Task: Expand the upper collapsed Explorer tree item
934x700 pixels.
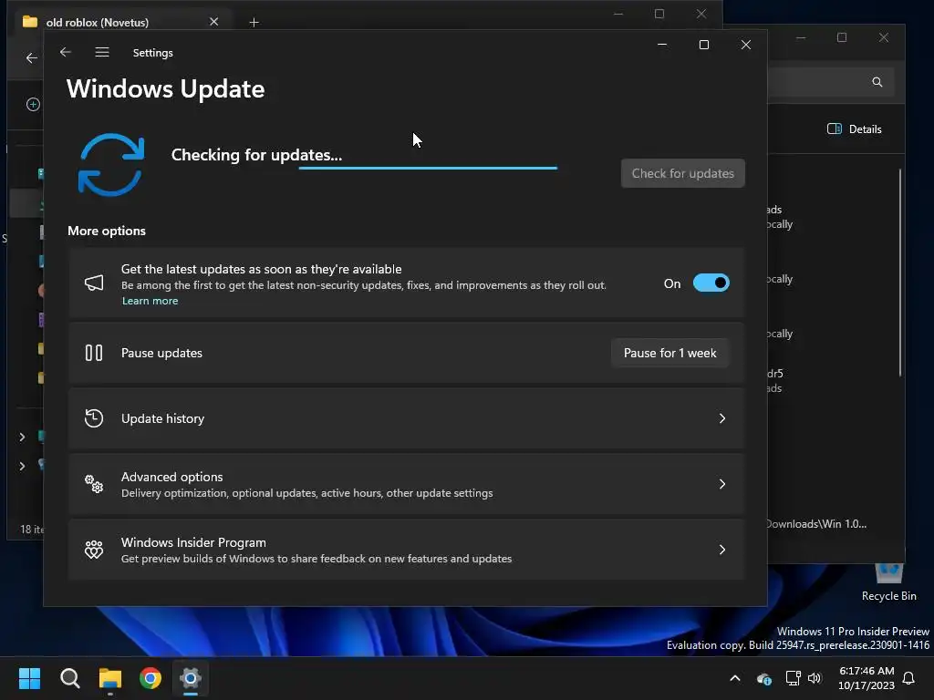Action: coord(22,437)
